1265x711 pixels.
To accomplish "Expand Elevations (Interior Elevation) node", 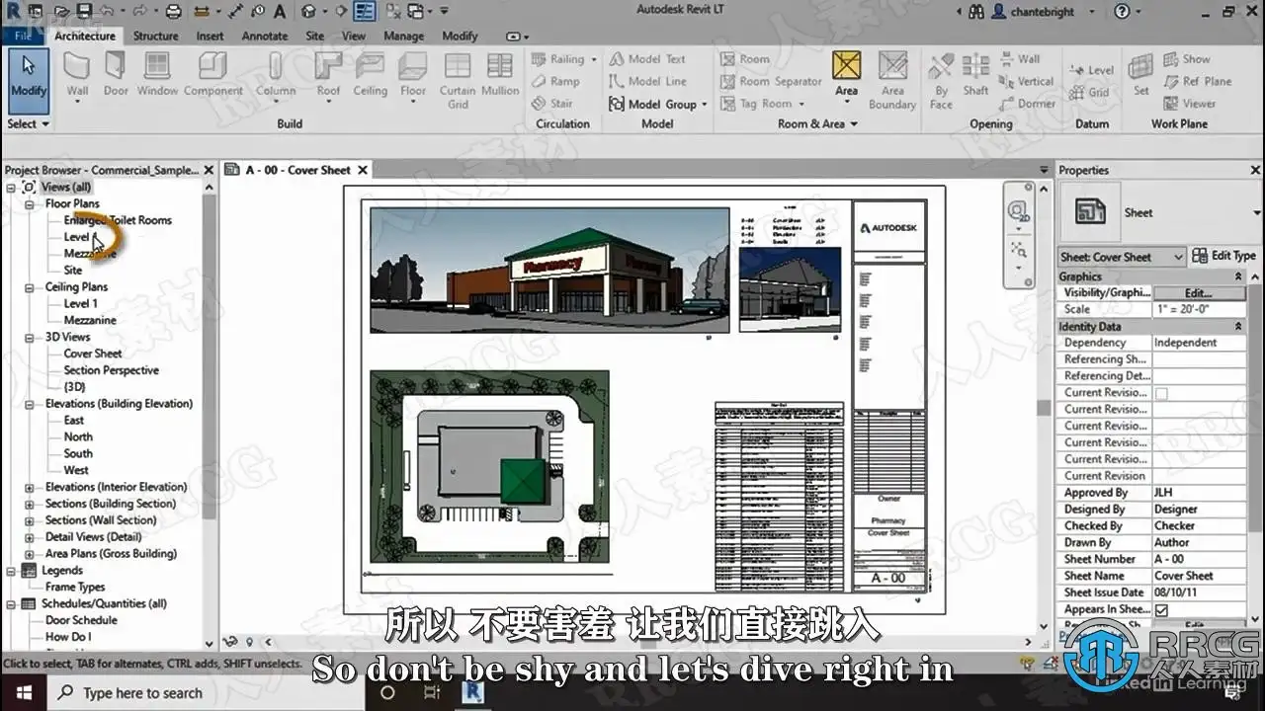I will coord(31,488).
